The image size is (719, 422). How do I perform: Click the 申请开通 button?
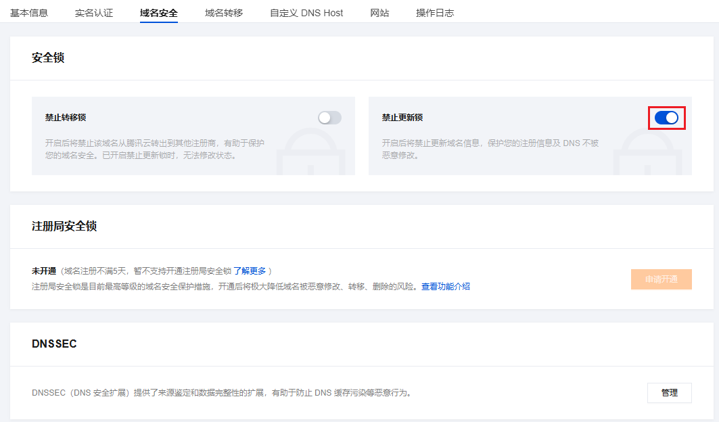click(662, 279)
